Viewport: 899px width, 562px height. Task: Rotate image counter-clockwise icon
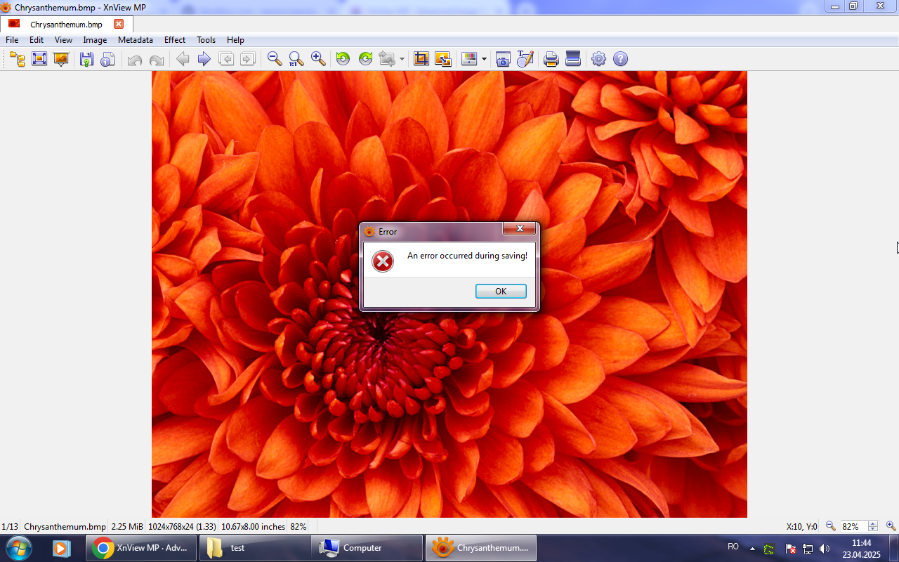tap(343, 59)
